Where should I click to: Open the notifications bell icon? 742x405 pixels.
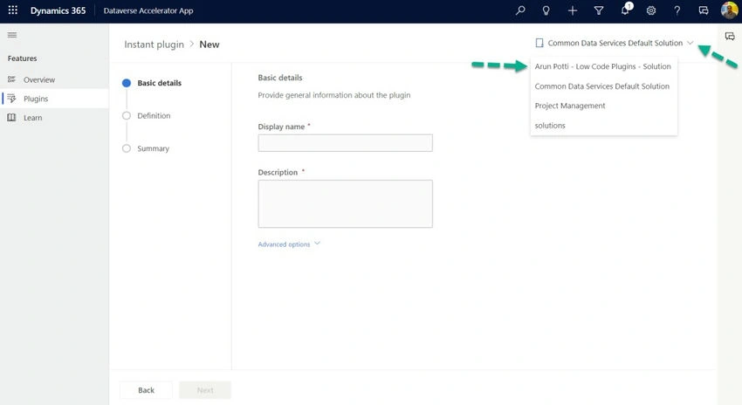tap(626, 10)
